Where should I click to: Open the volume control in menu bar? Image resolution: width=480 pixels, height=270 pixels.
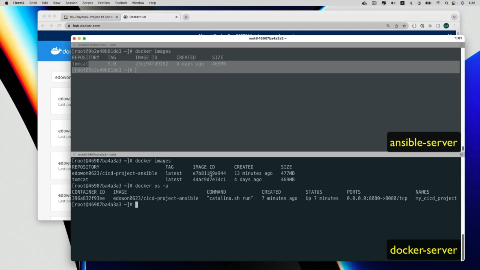pos(393,3)
